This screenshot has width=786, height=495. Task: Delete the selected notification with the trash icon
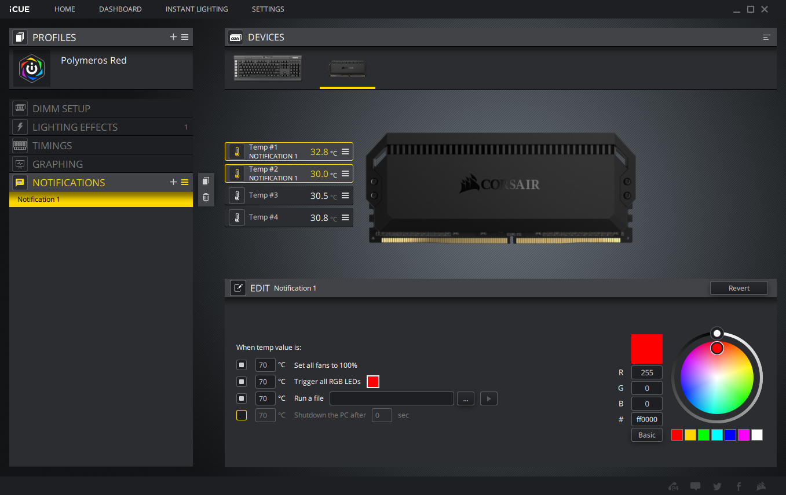coord(206,197)
